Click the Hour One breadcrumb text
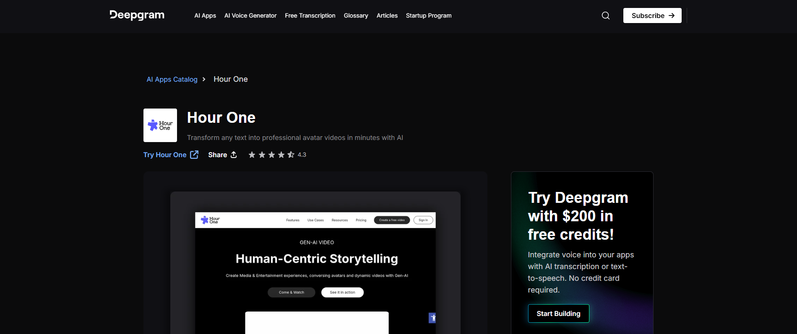This screenshot has height=334, width=797. pos(231,79)
